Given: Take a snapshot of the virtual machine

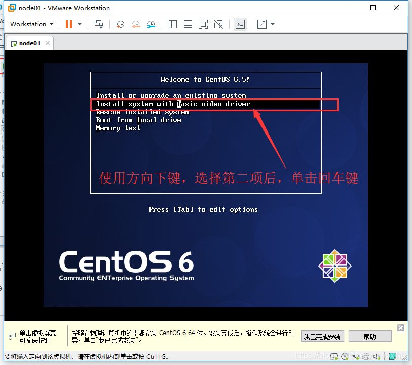Looking at the screenshot, I should (120, 24).
